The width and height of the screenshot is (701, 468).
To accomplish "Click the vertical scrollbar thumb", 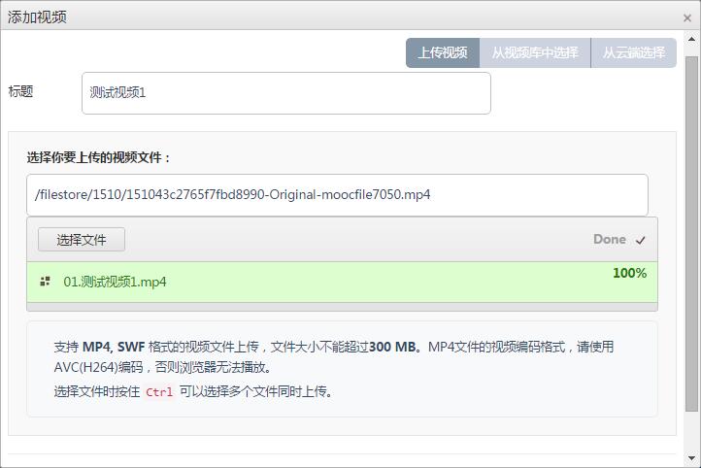I will (691, 233).
